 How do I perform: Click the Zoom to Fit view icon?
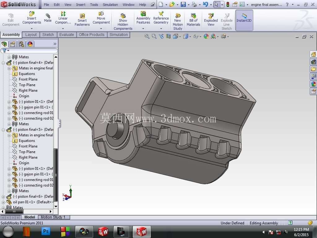(147, 37)
